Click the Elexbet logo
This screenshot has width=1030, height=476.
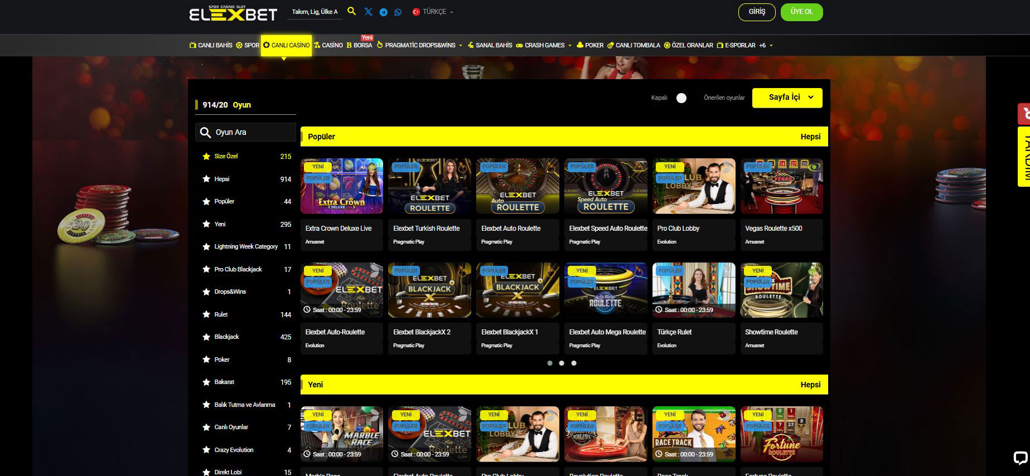[233, 13]
